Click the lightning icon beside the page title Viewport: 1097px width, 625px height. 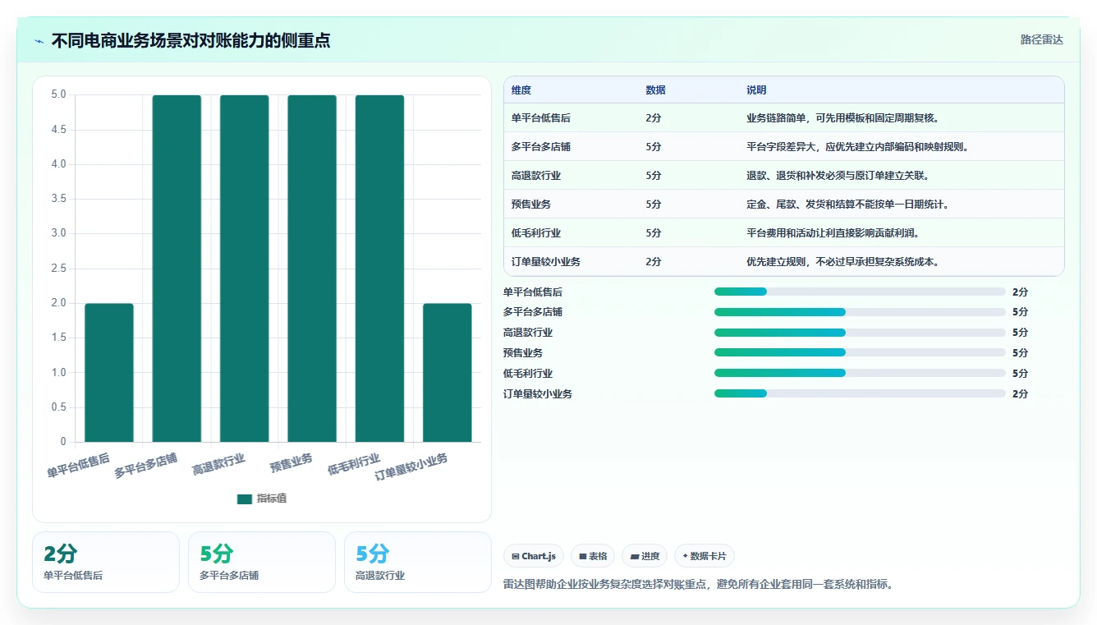tap(39, 41)
